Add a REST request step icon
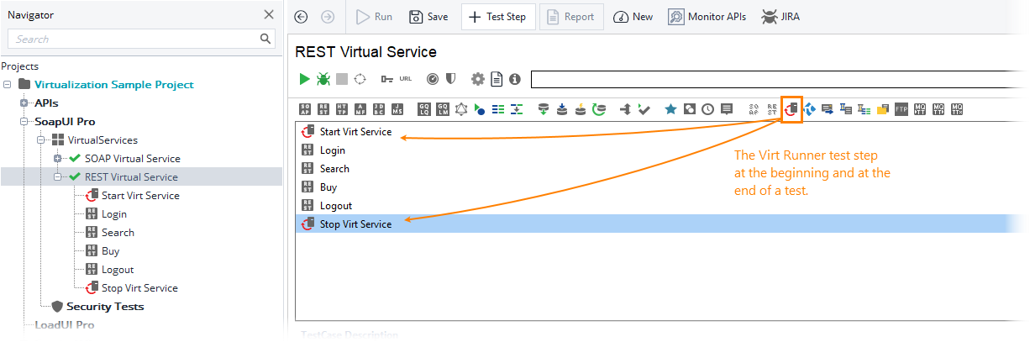The height and width of the screenshot is (342, 1030). [x=323, y=108]
